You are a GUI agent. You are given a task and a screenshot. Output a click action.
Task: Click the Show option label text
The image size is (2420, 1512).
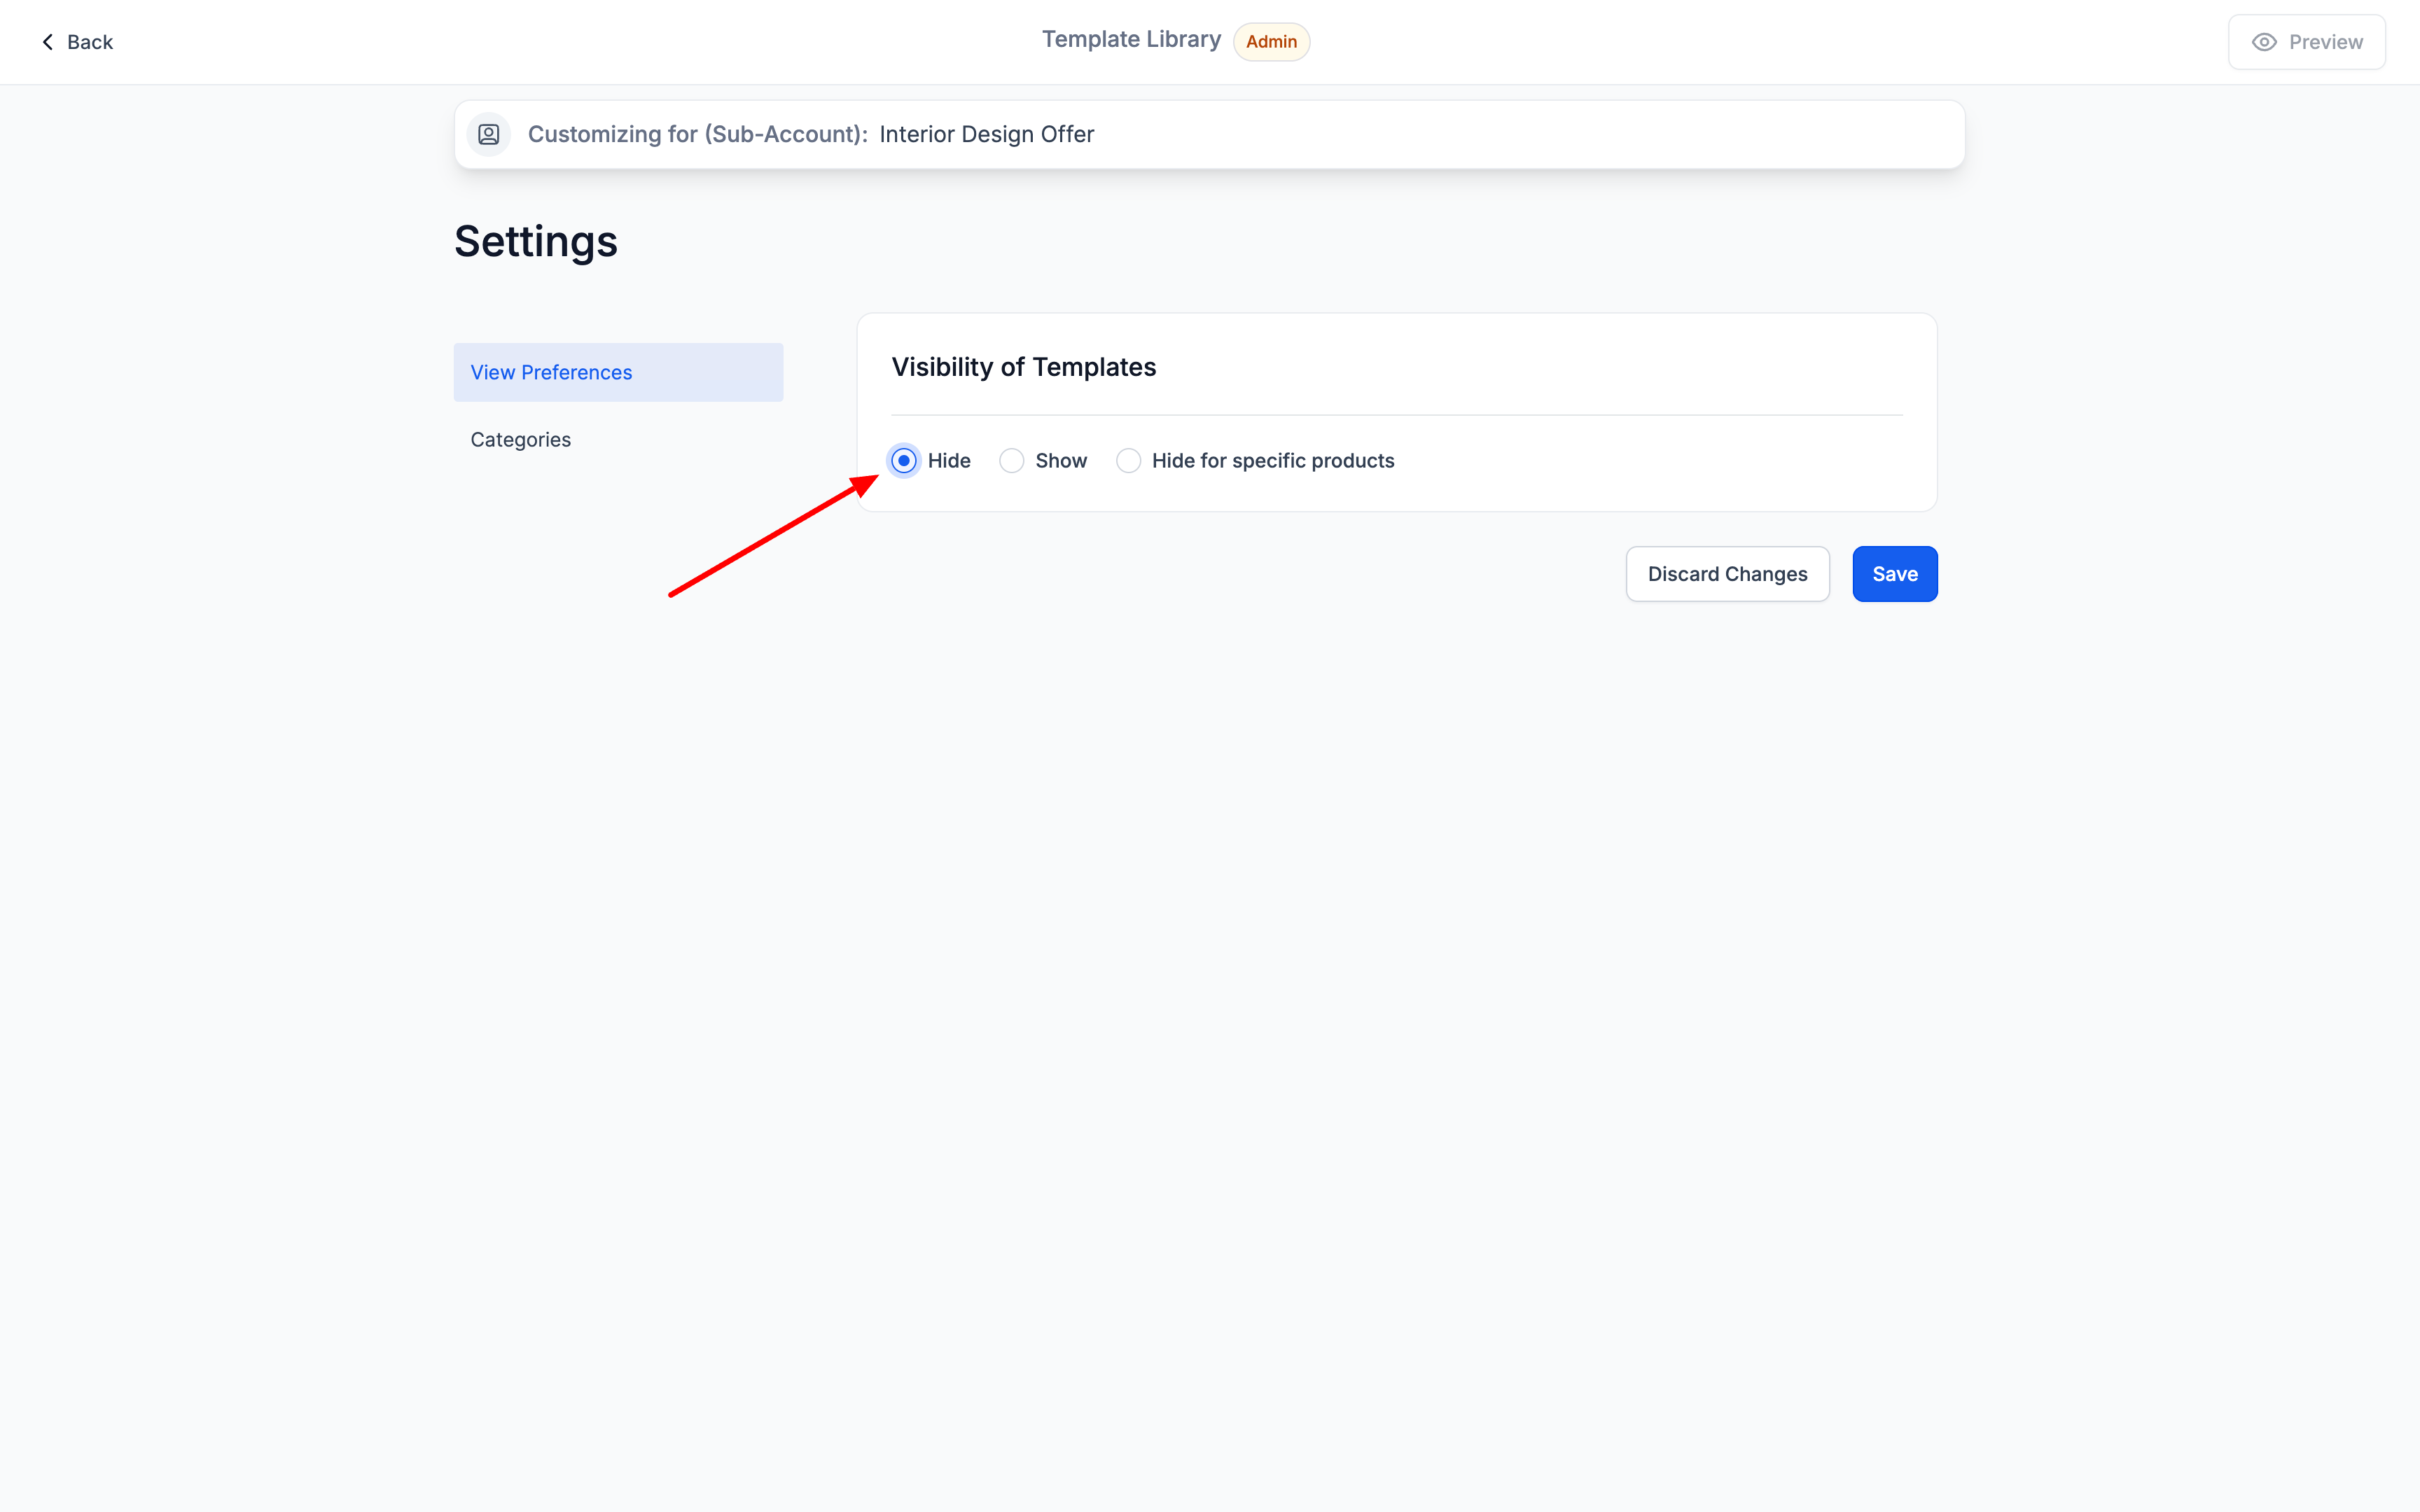(1060, 461)
